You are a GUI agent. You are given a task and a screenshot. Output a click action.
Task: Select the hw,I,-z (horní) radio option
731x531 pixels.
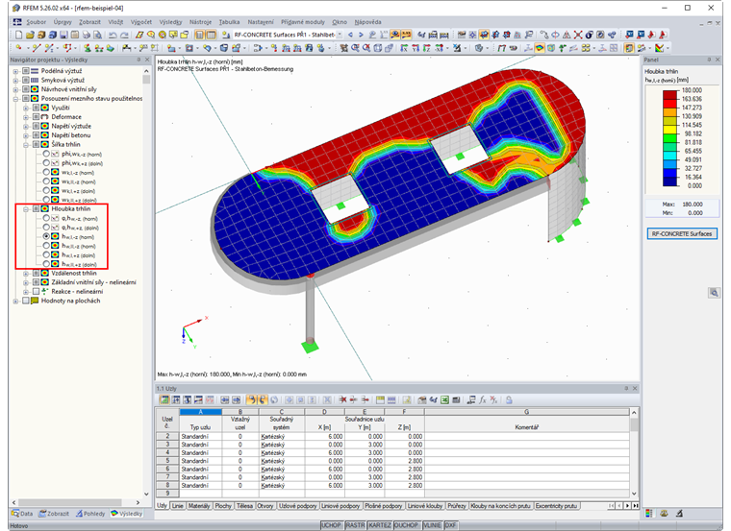46,236
